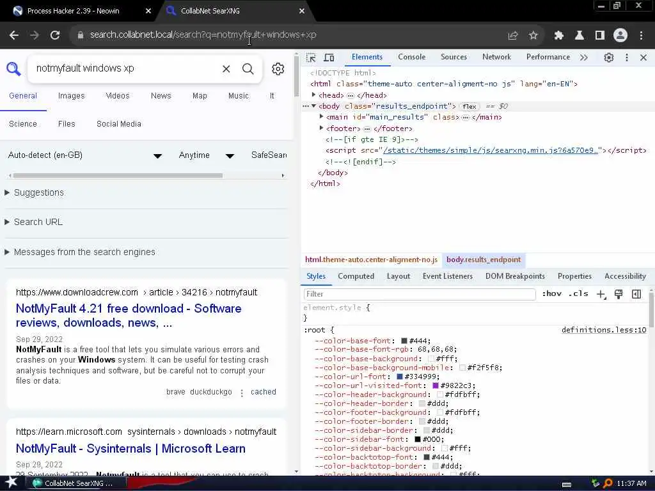Toggle the browser side panel icon

(599, 36)
